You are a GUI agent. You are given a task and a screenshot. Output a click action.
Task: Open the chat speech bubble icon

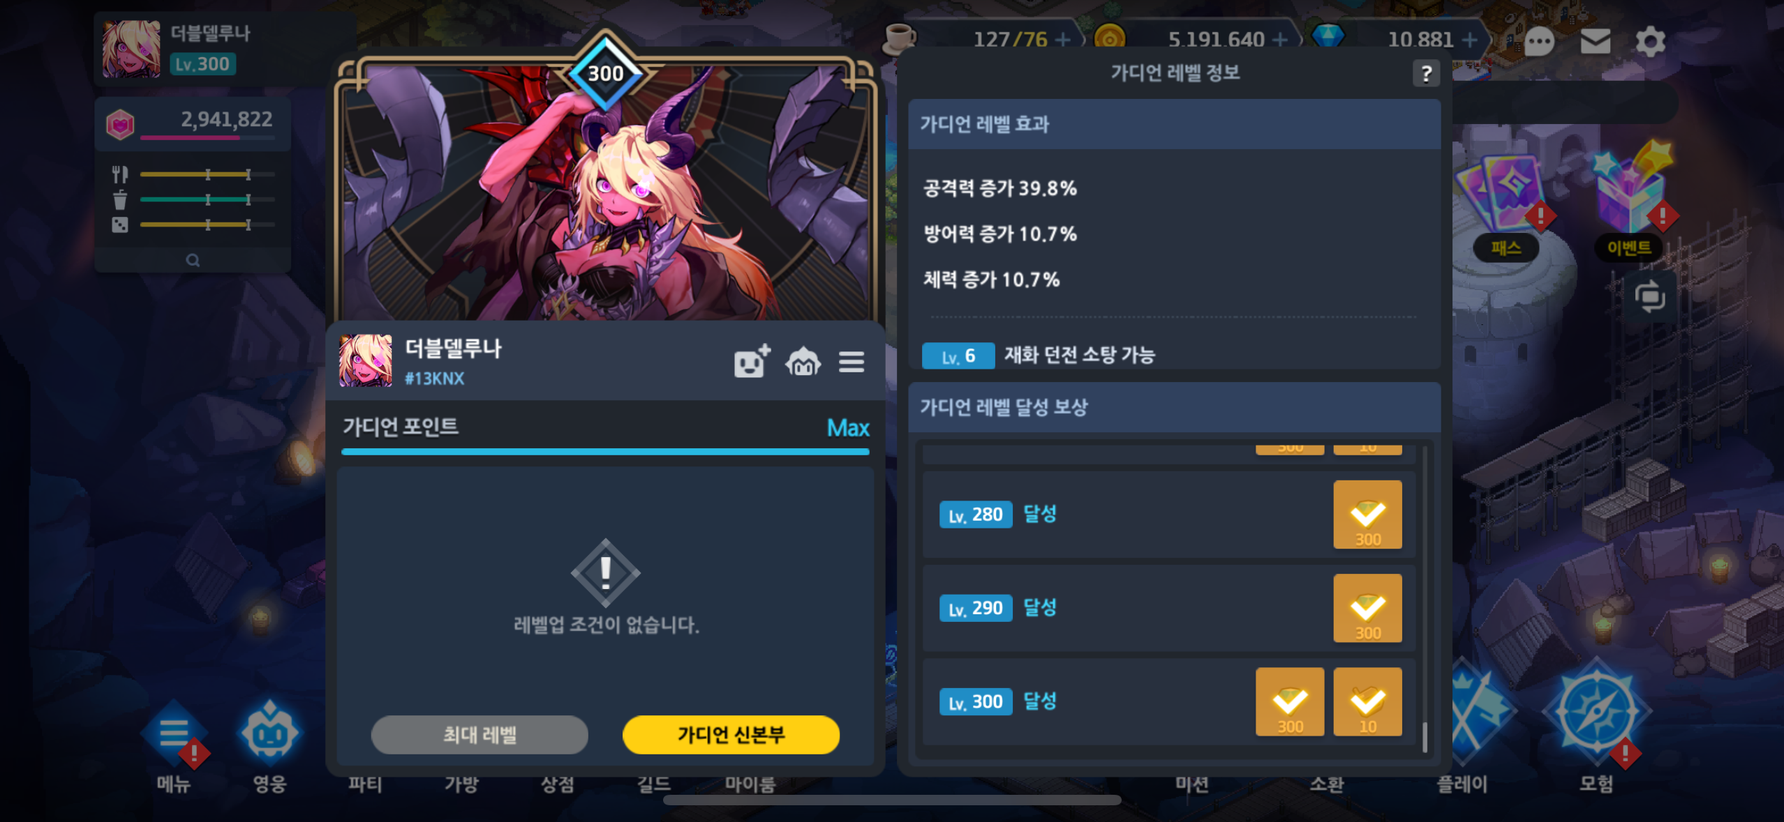click(1538, 42)
